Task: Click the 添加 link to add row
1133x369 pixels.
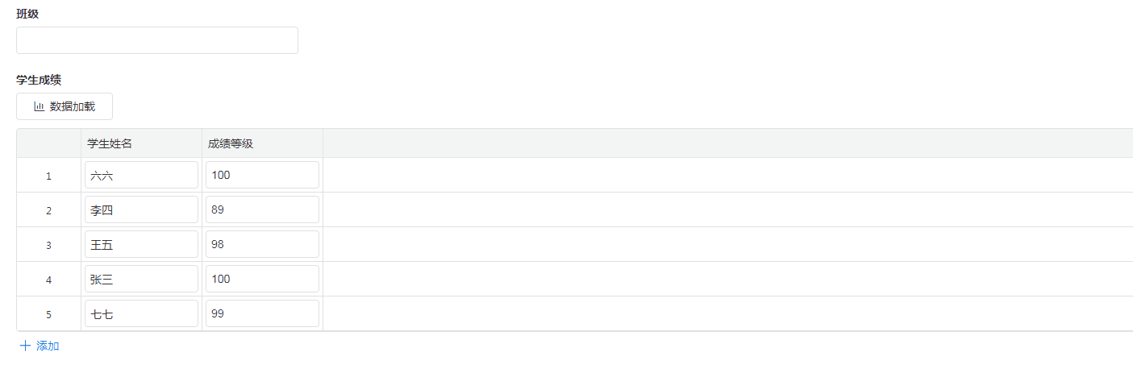Action: pyautogui.click(x=48, y=346)
